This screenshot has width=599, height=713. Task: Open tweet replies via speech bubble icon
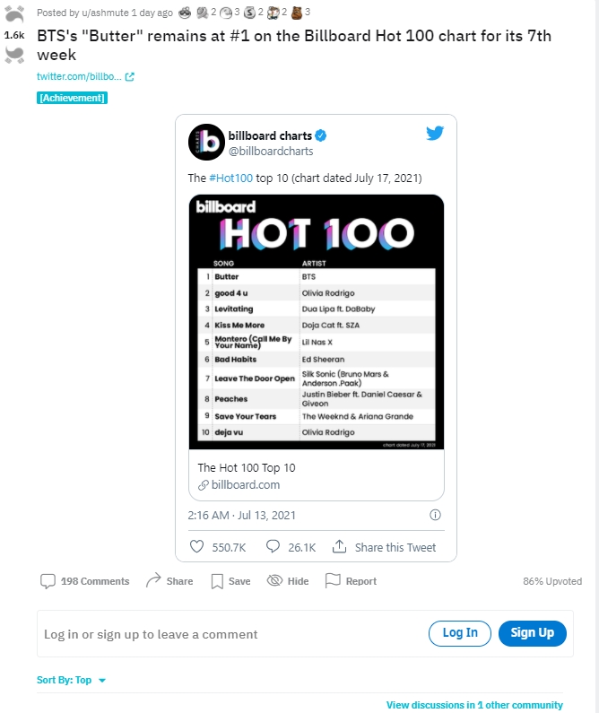[x=273, y=546]
